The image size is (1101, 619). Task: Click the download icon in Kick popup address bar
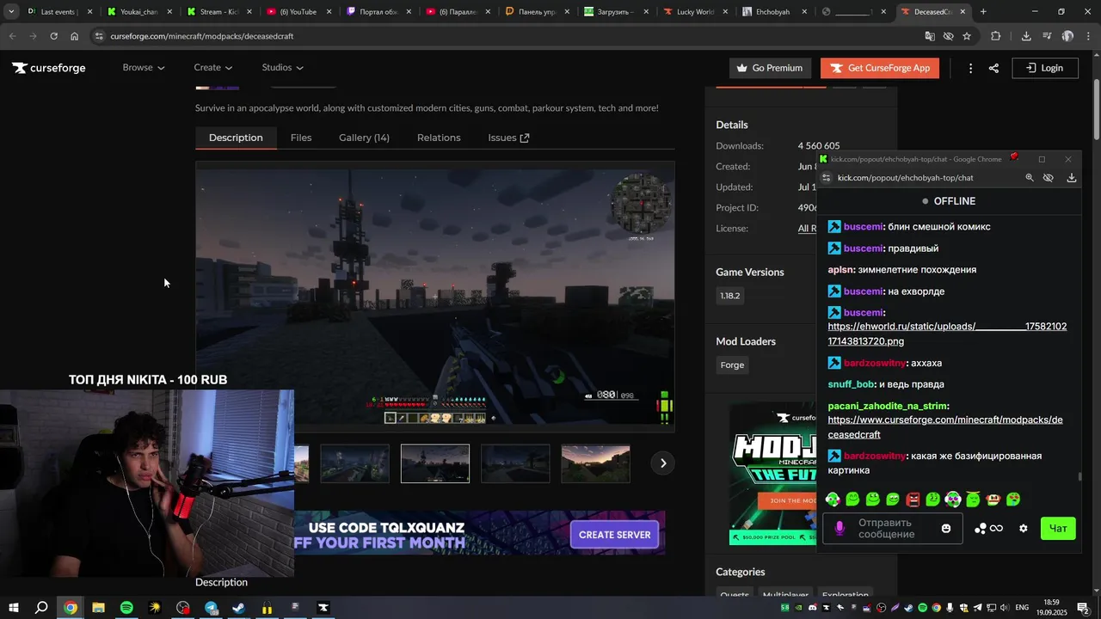tap(1072, 178)
